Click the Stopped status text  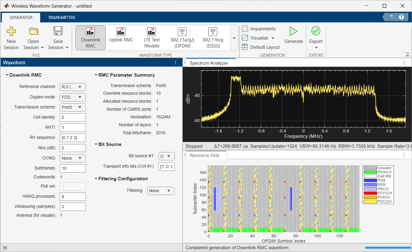194,146
